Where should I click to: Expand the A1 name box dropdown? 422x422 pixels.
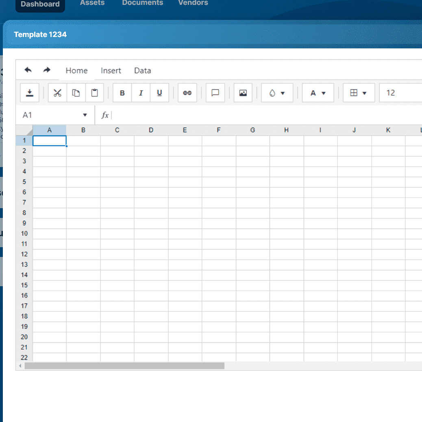click(85, 115)
